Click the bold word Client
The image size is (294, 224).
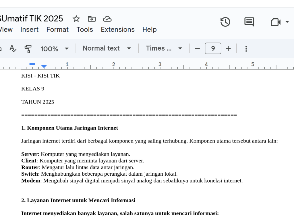(x=29, y=161)
